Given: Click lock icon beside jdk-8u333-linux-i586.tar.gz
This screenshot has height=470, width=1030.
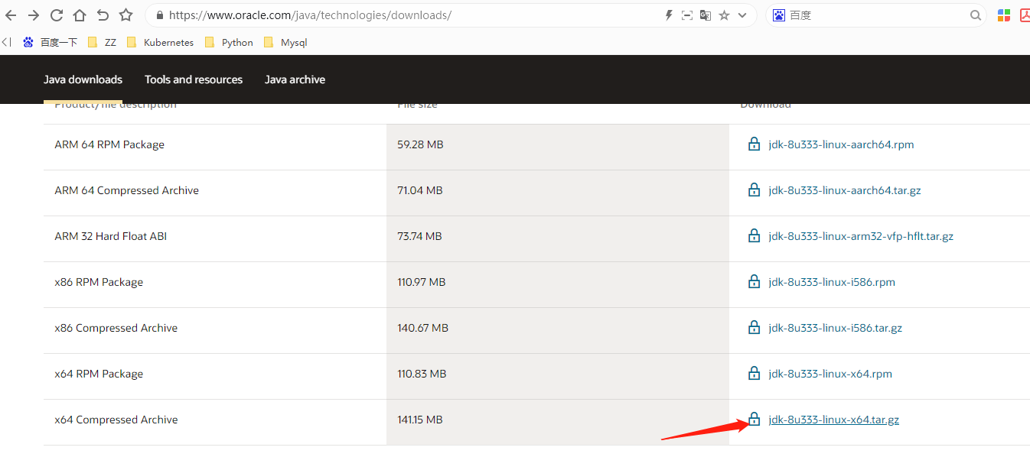Looking at the screenshot, I should [755, 327].
